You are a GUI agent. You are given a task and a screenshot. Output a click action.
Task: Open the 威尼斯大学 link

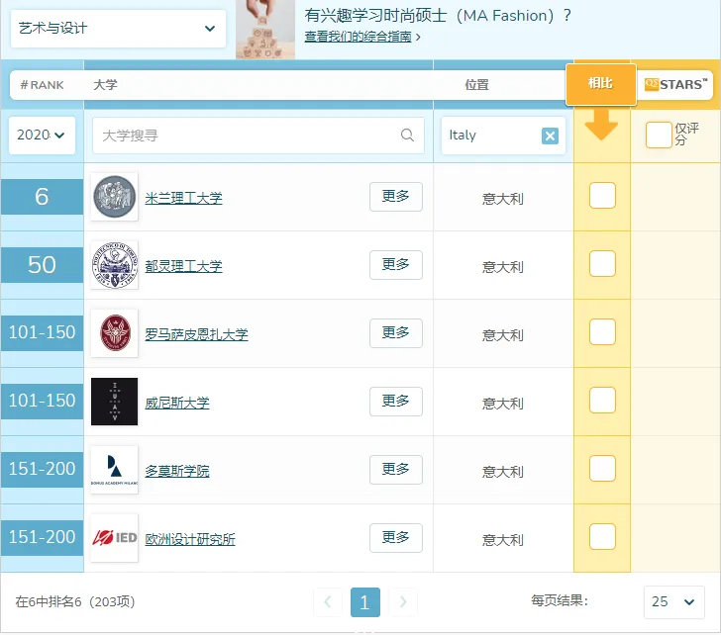click(177, 404)
